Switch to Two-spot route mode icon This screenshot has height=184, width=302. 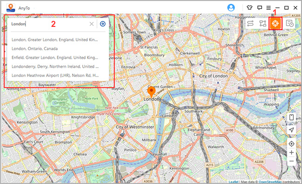(250, 24)
